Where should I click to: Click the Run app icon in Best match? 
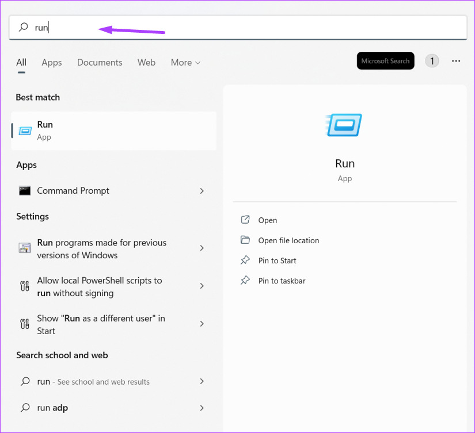(25, 131)
